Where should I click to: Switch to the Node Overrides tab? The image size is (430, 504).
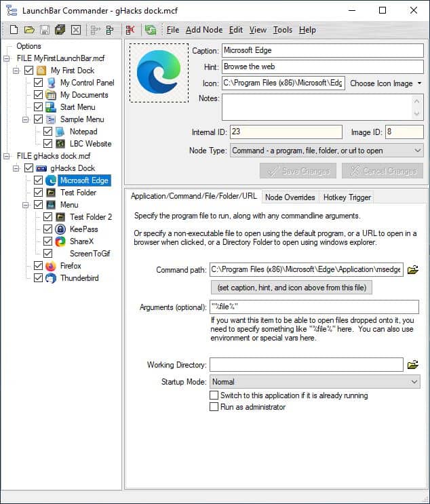pyautogui.click(x=290, y=197)
